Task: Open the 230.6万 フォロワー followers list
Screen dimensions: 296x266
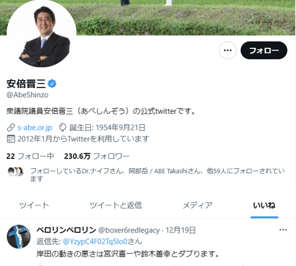Action: coord(97,157)
